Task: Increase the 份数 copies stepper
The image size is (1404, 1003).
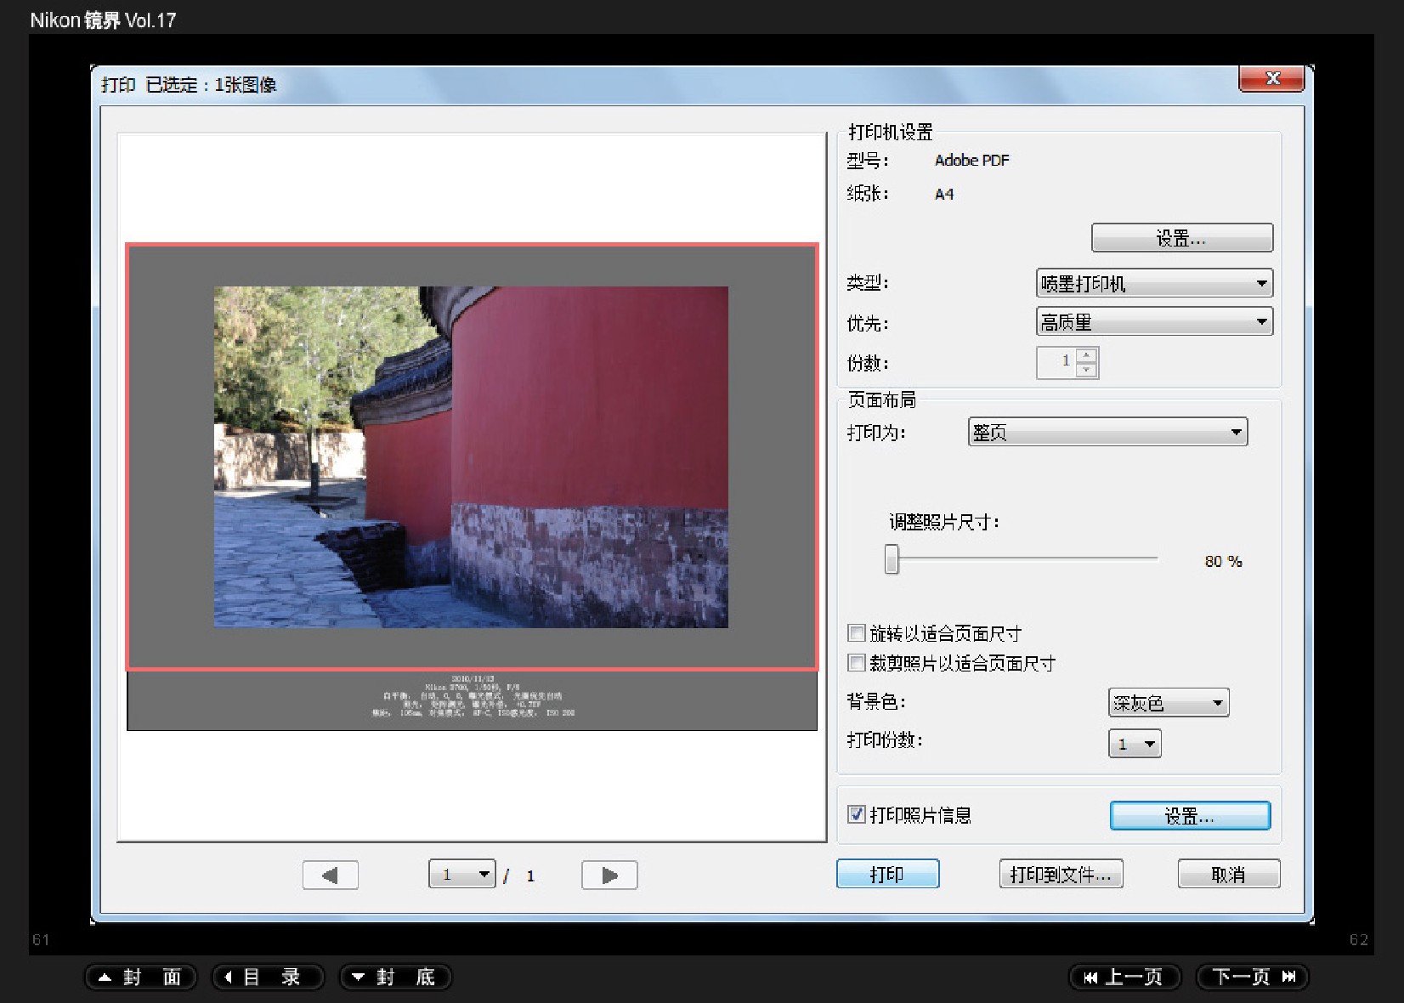Action: 1086,355
